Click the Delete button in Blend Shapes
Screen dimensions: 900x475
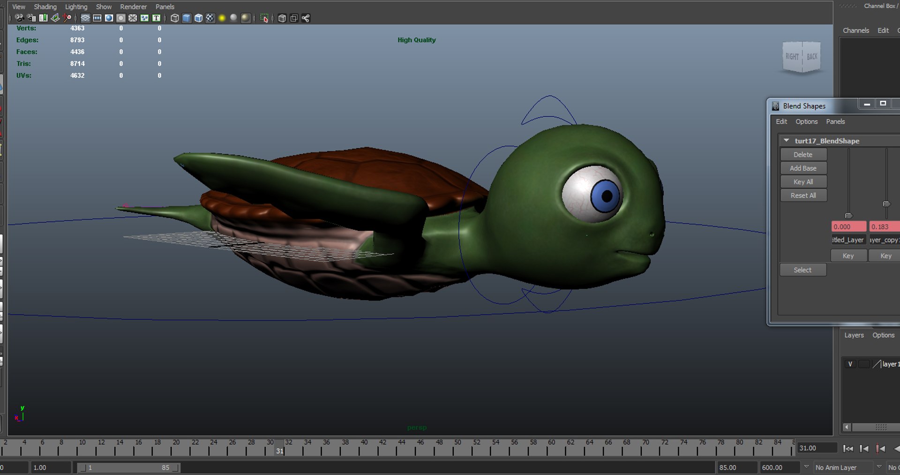pyautogui.click(x=803, y=154)
